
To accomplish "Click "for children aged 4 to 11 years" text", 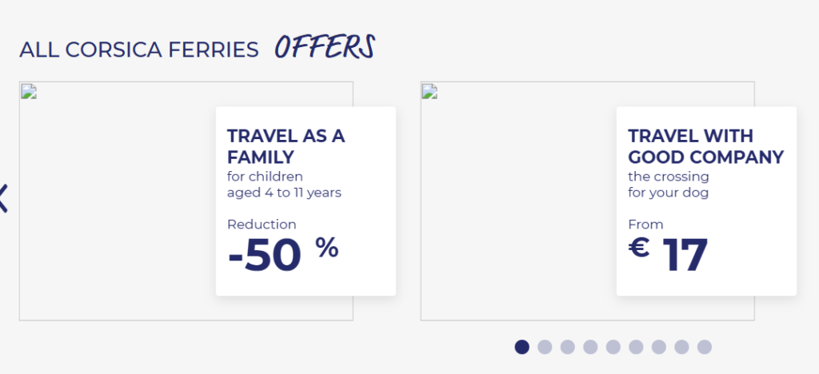I will tap(285, 185).
